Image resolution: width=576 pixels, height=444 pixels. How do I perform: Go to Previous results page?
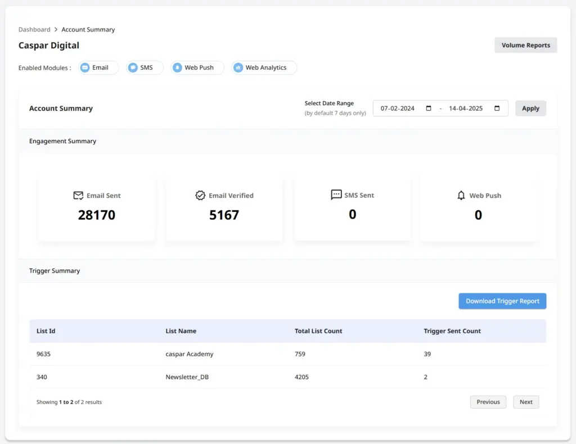[x=488, y=402]
